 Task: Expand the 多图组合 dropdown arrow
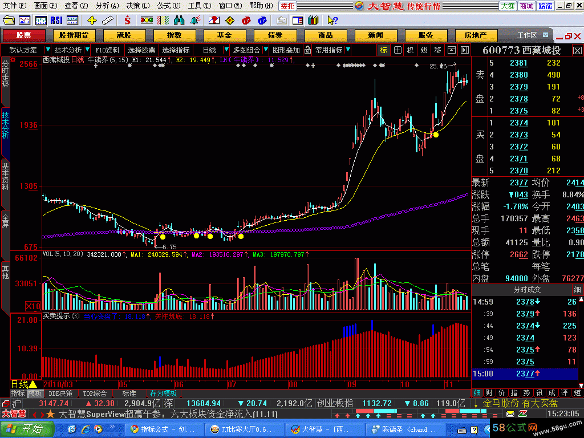266,50
